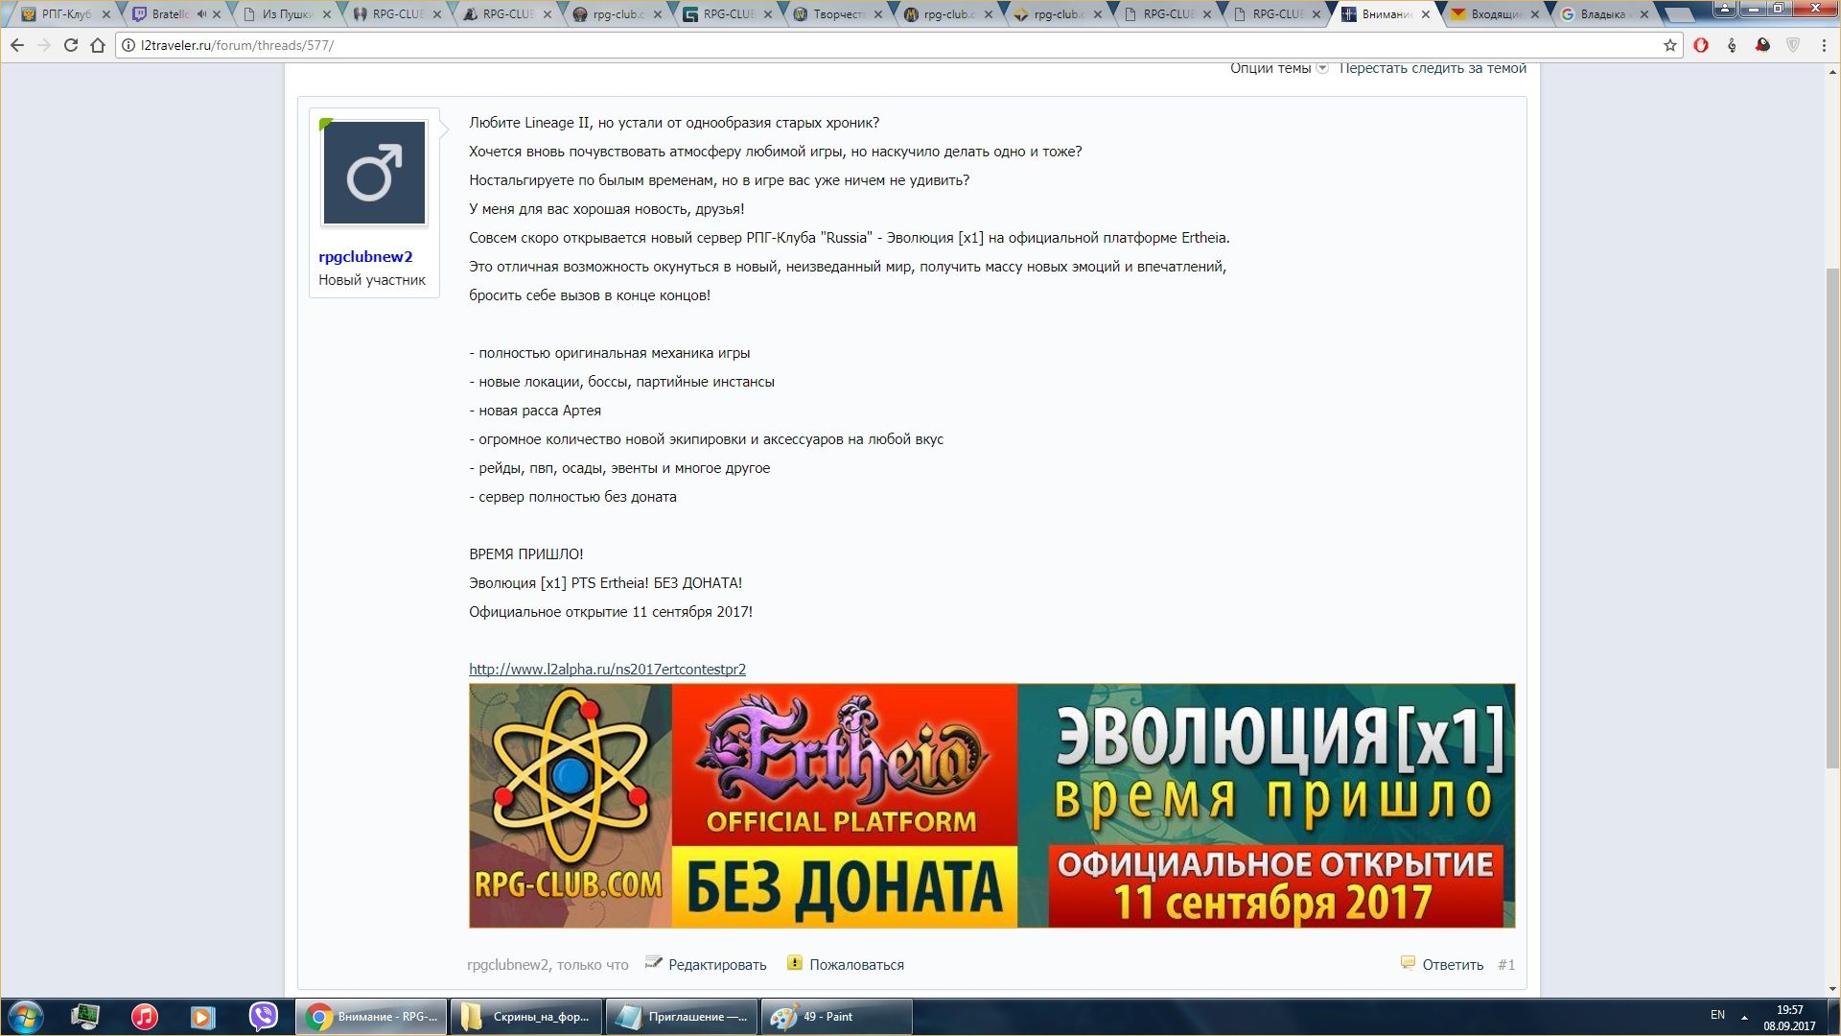This screenshot has width=1841, height=1036.
Task: Click Редактировать to edit the post
Action: pyautogui.click(x=717, y=965)
